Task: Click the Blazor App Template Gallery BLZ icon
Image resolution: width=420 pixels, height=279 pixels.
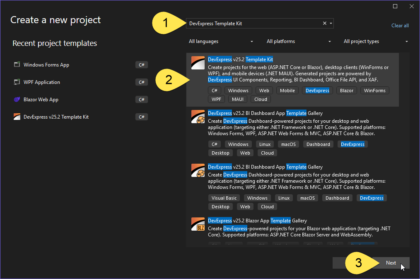Action: point(198,224)
